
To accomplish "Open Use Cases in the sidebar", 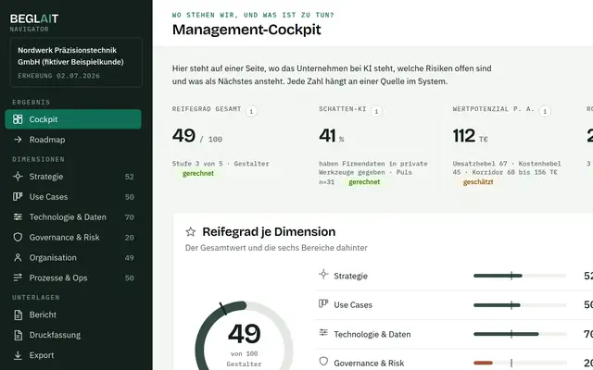I will click(x=73, y=197).
